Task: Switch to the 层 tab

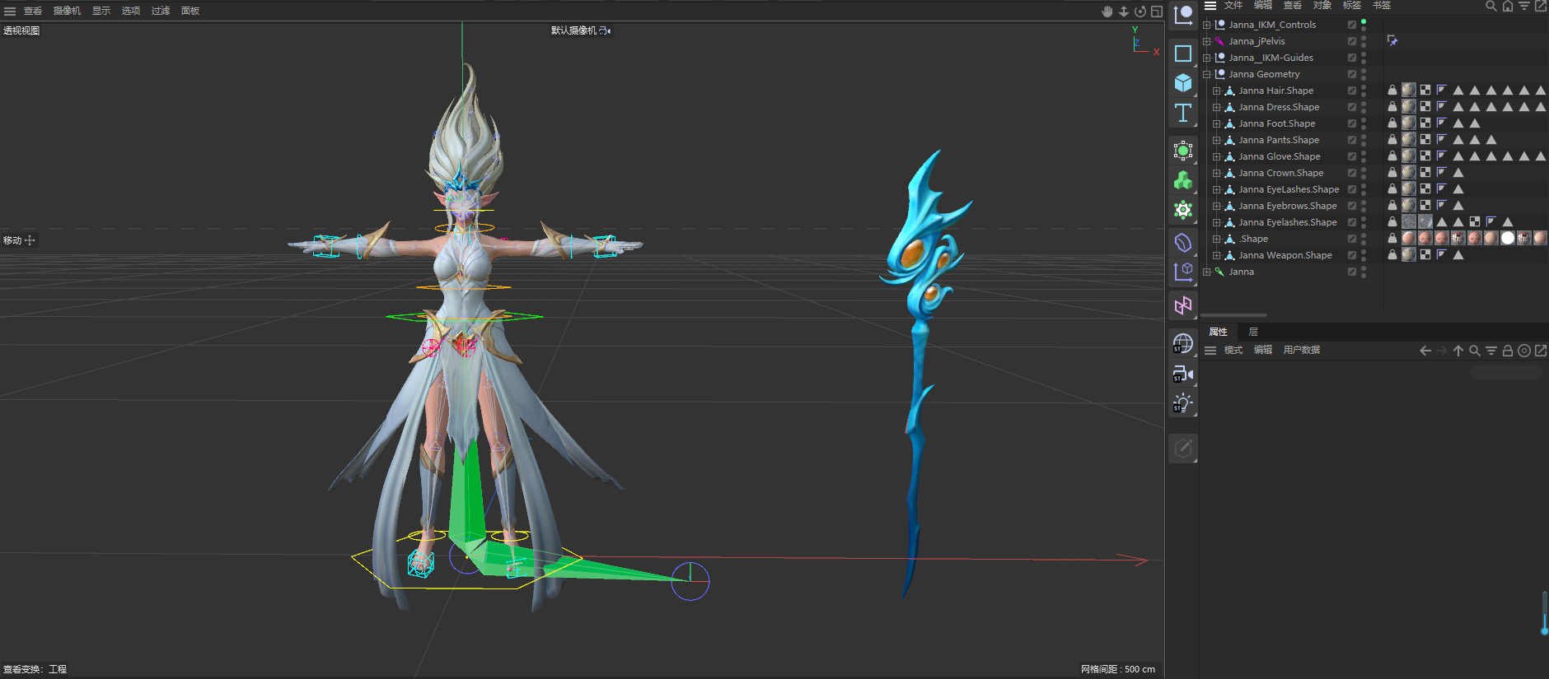Action: (x=1253, y=332)
